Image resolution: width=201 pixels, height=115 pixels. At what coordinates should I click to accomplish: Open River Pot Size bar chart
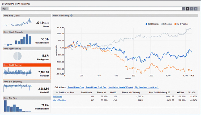(18, 106)
